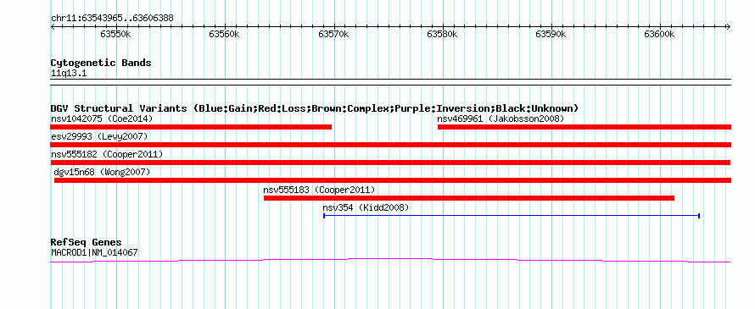The height and width of the screenshot is (309, 755).
Task: Click the 63600k ruler tick label
Action: click(x=660, y=35)
